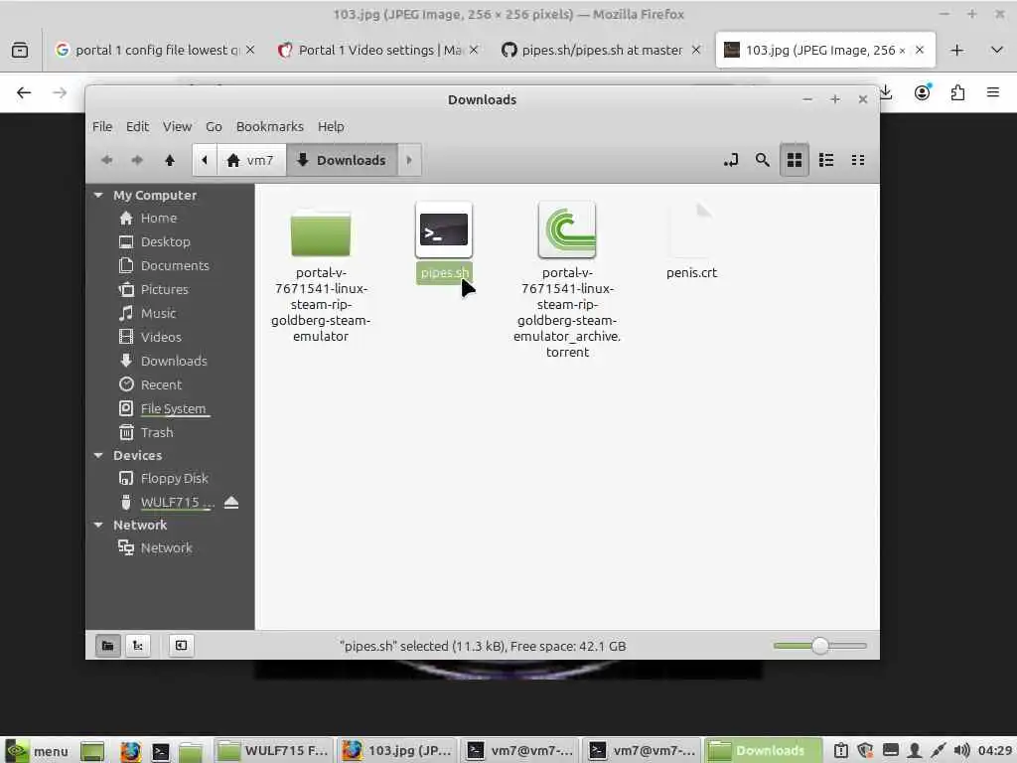Hide the sidebar using status bar button
The width and height of the screenshot is (1017, 763).
pos(181,646)
